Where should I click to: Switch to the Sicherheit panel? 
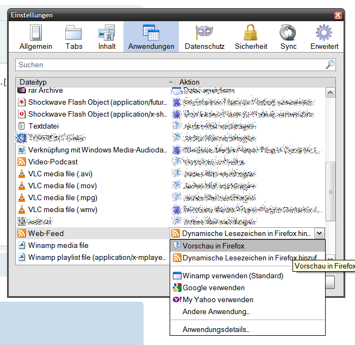click(251, 37)
